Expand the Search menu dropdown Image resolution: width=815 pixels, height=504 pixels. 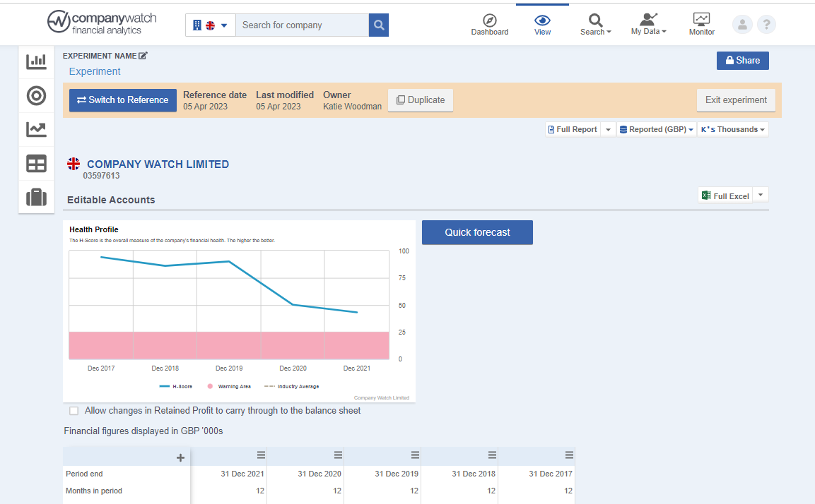(x=596, y=25)
